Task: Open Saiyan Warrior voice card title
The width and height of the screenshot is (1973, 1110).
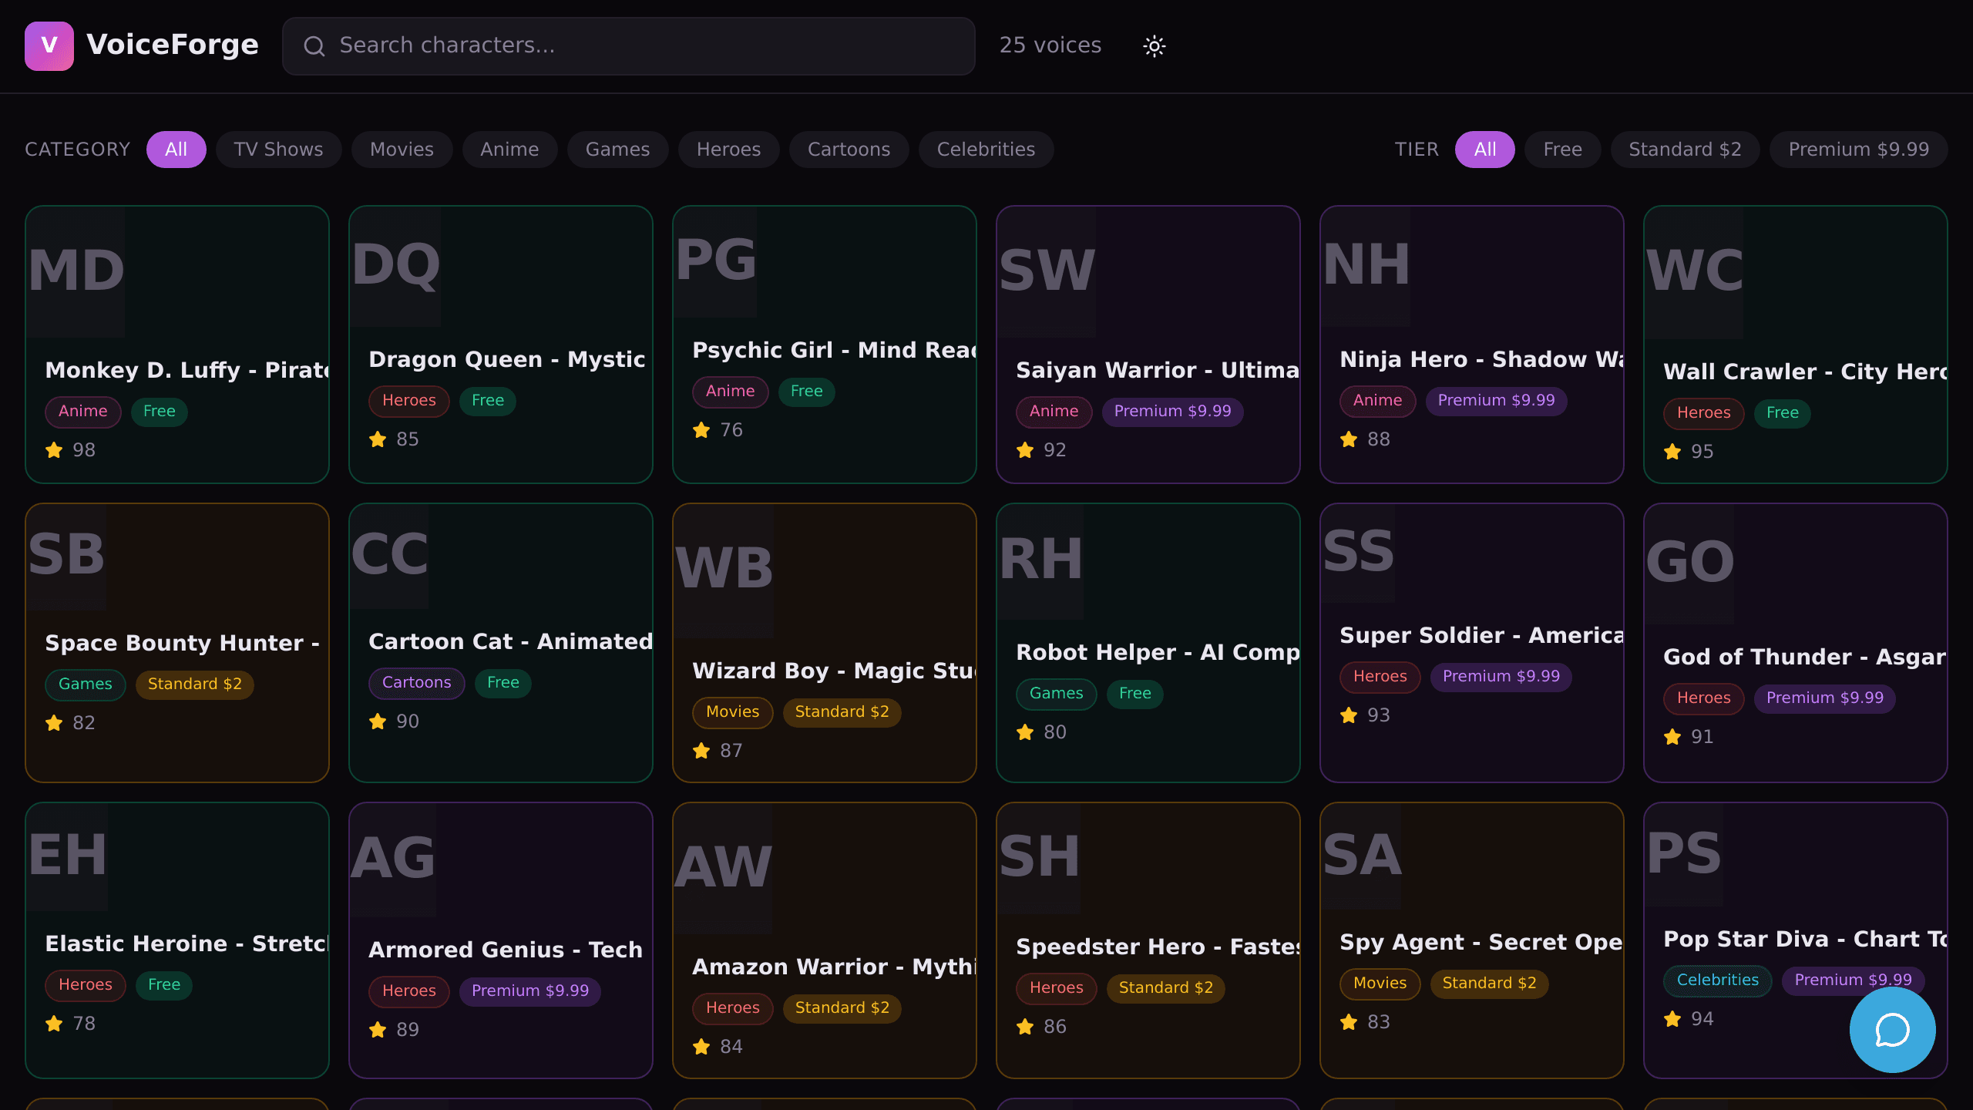Action: (1158, 370)
